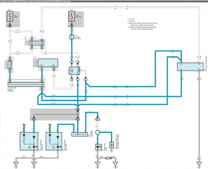Select the right Rear Combination Lamp box
Screen dimensions: 208x169
[54, 141]
